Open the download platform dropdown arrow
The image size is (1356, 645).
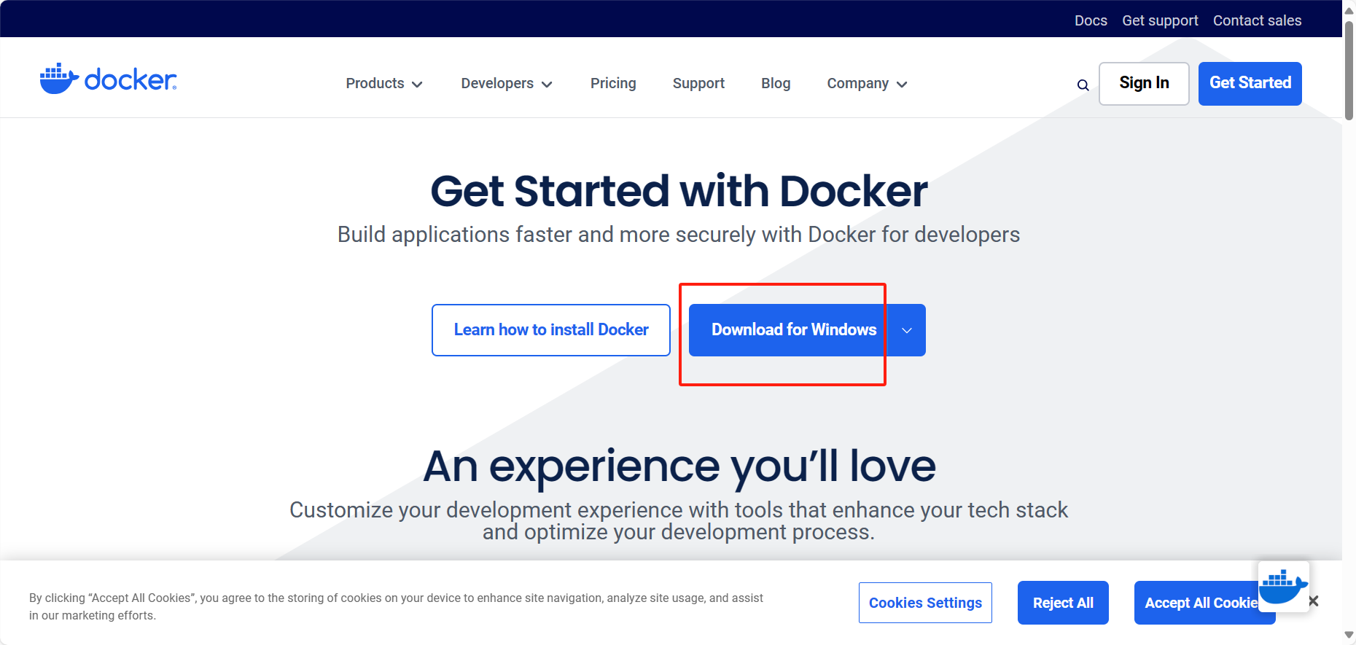[907, 330]
